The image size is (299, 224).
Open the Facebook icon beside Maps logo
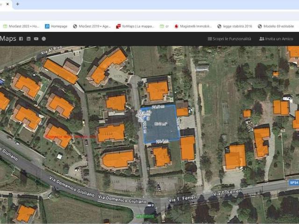coord(21,39)
